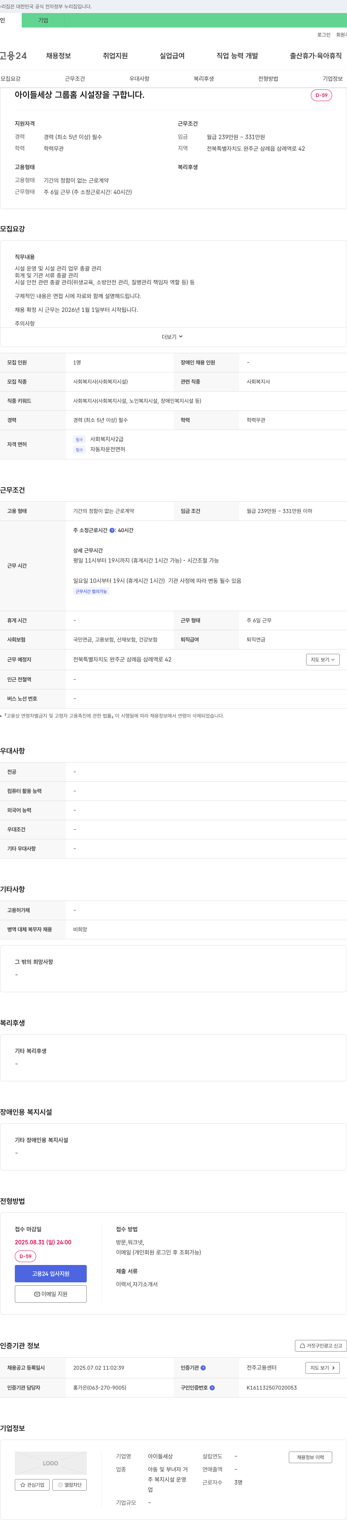Click the 로그인 link
The height and width of the screenshot is (1520, 347).
click(324, 35)
